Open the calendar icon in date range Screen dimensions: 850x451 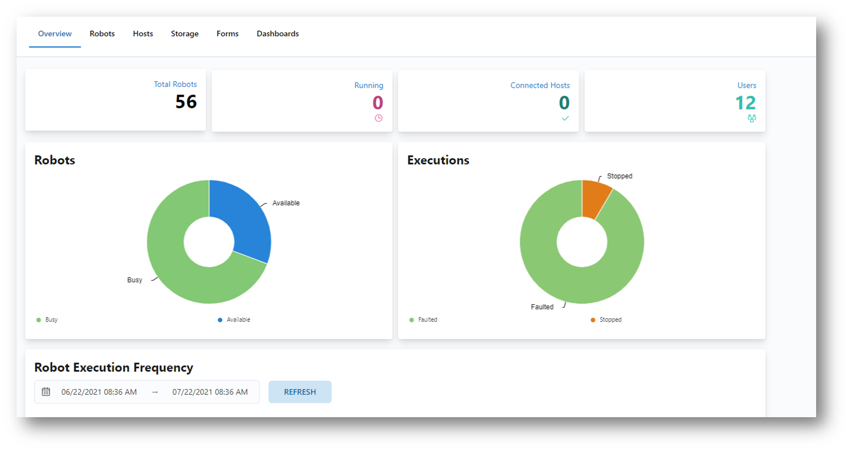[46, 392]
